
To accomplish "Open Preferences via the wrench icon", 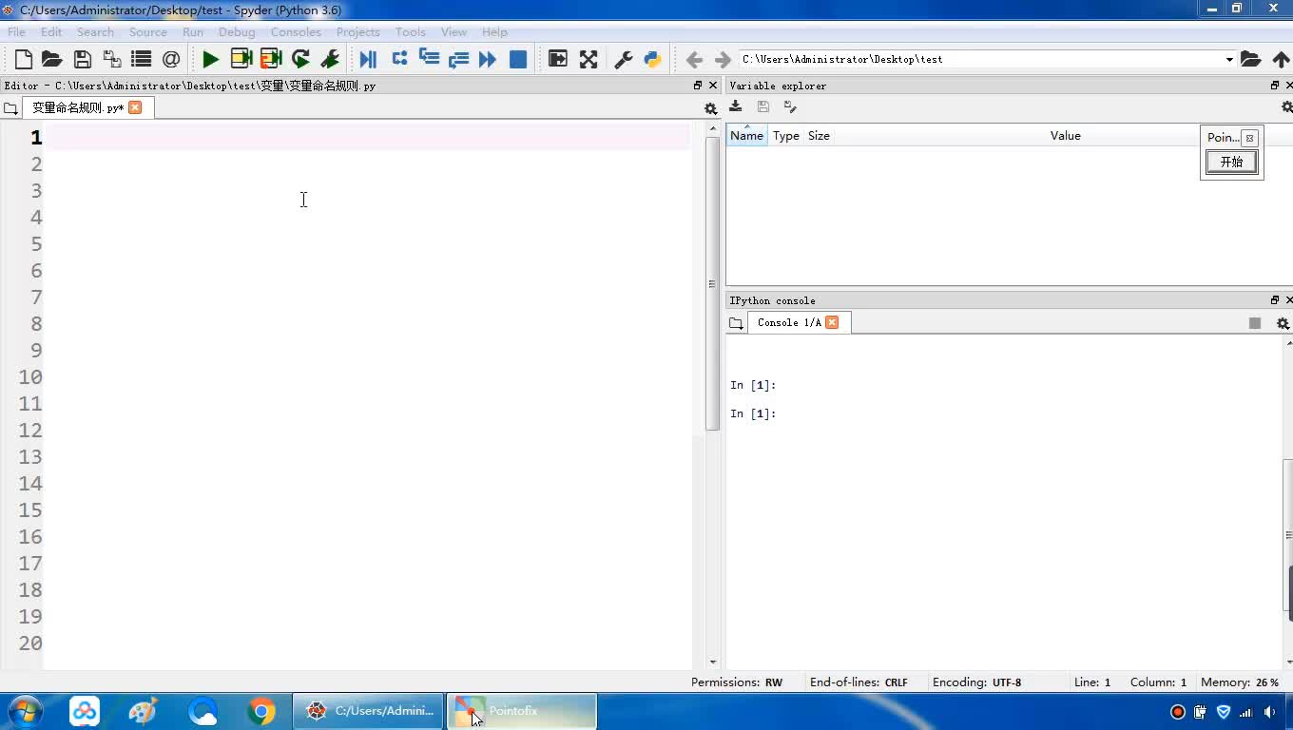I will tap(624, 59).
